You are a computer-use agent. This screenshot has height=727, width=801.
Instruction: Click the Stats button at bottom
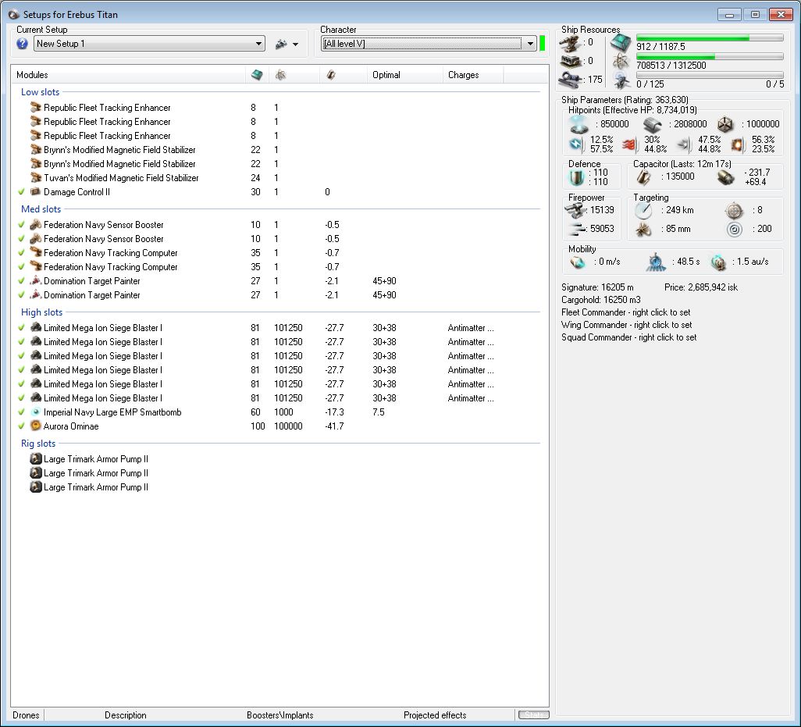click(534, 715)
